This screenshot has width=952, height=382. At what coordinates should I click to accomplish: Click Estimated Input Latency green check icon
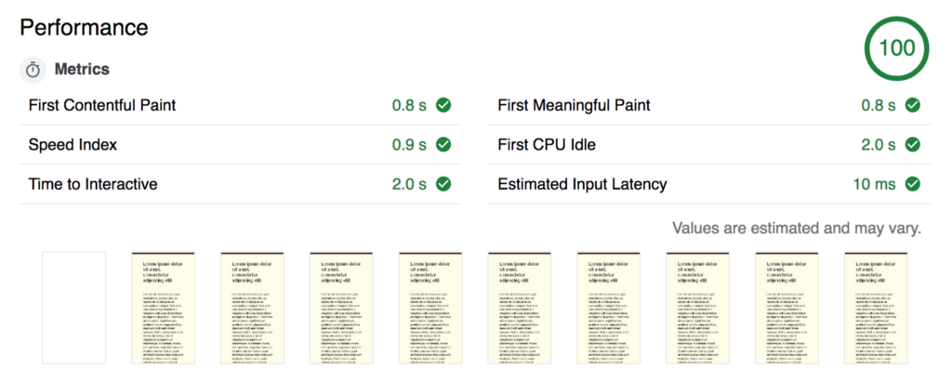coord(912,184)
